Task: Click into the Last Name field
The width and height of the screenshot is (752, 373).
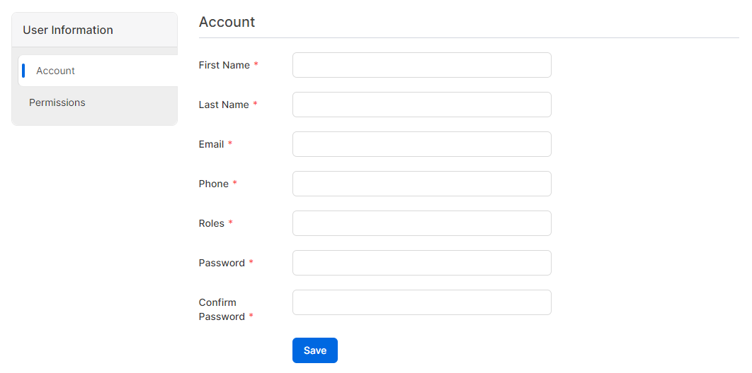Action: (x=421, y=105)
